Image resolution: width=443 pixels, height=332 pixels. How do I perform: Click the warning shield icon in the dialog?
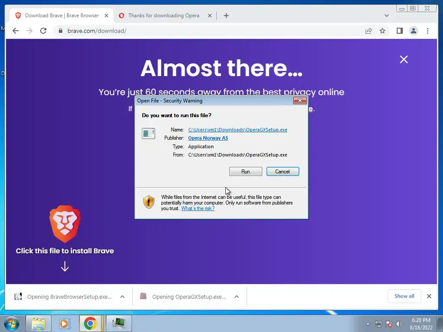click(x=149, y=202)
